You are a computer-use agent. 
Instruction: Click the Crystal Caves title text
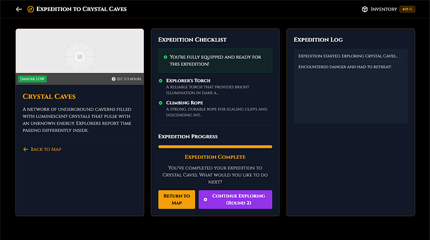pos(49,96)
